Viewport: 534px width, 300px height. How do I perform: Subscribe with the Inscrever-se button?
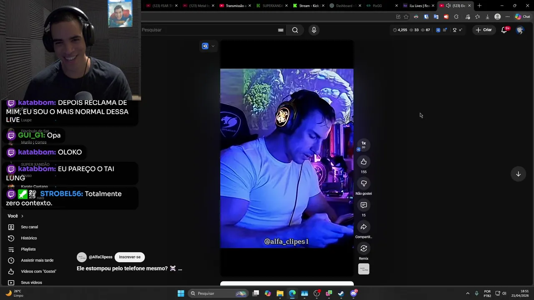click(x=130, y=257)
